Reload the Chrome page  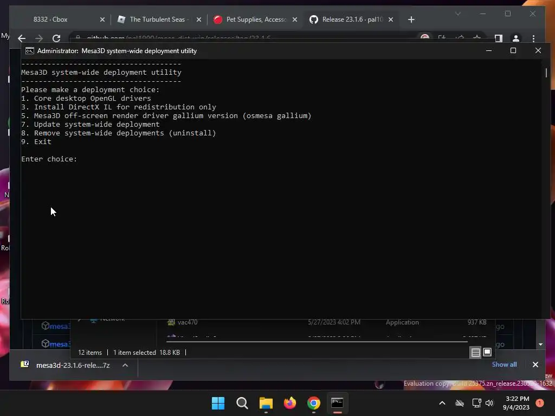[x=56, y=38]
